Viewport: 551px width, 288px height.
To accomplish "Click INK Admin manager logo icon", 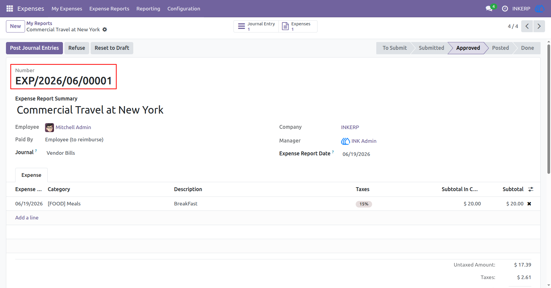I will (x=346, y=141).
